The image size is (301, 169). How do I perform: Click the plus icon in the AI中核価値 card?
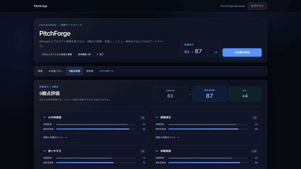pos(66,137)
